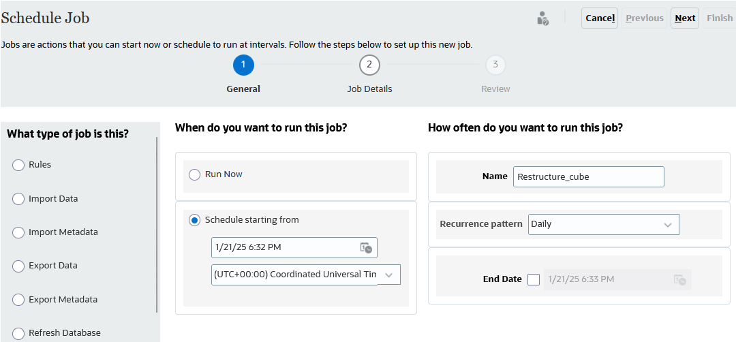
Task: Cancel the Schedule Job wizard
Action: [x=600, y=18]
